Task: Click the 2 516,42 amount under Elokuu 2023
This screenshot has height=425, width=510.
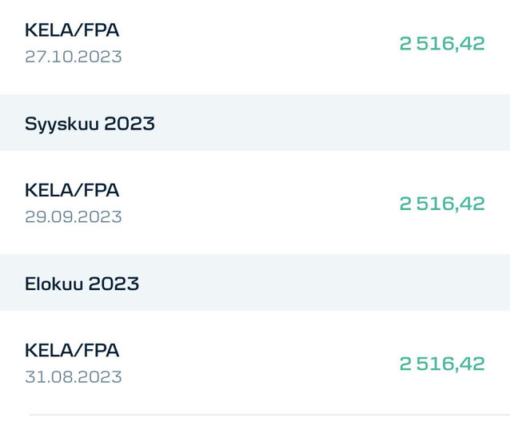Action: click(x=442, y=363)
